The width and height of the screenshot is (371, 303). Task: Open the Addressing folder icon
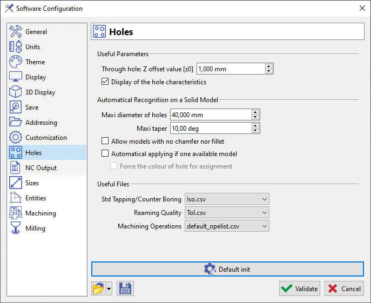click(x=16, y=123)
